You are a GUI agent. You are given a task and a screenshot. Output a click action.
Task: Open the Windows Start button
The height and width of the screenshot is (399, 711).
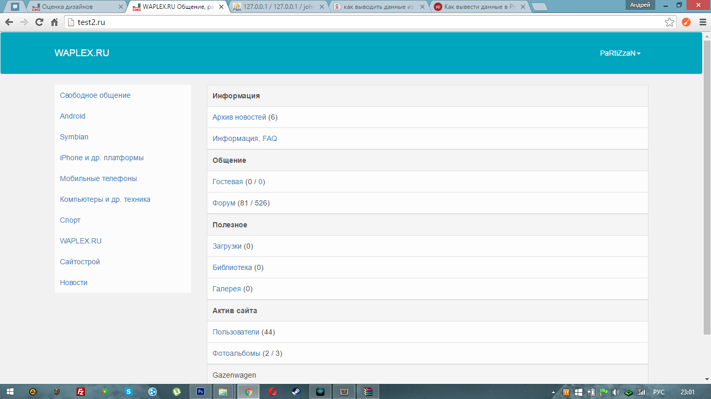10,392
